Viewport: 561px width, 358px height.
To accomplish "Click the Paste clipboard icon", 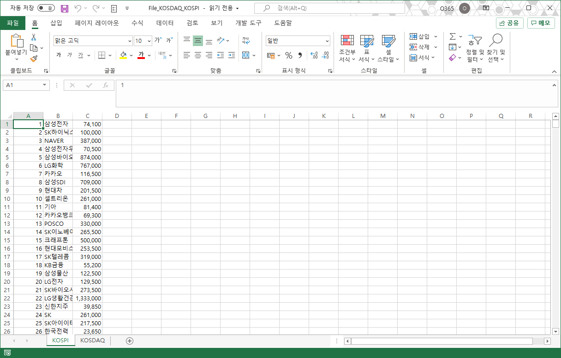I will tap(16, 41).
